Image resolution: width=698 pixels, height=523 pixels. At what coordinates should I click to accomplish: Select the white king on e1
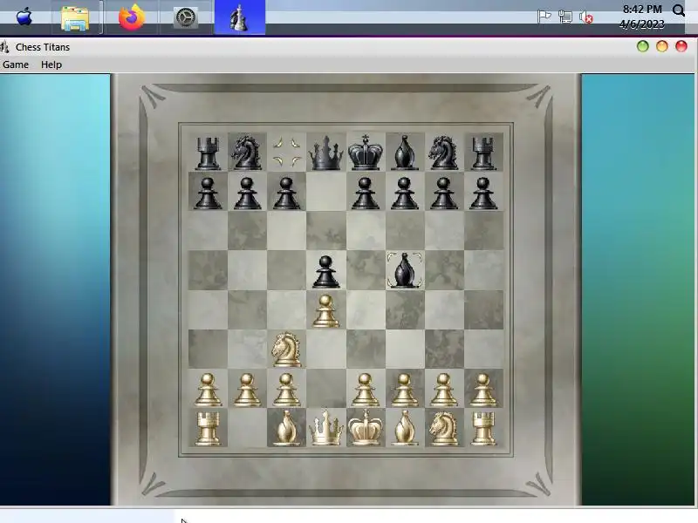(x=366, y=427)
